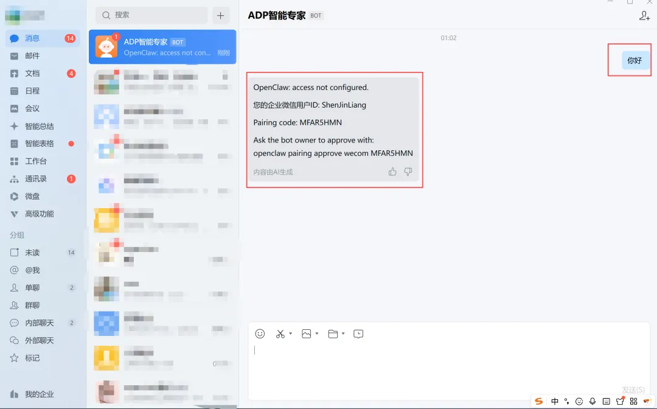
Task: Open the 日程 calendar section
Action: coord(42,91)
